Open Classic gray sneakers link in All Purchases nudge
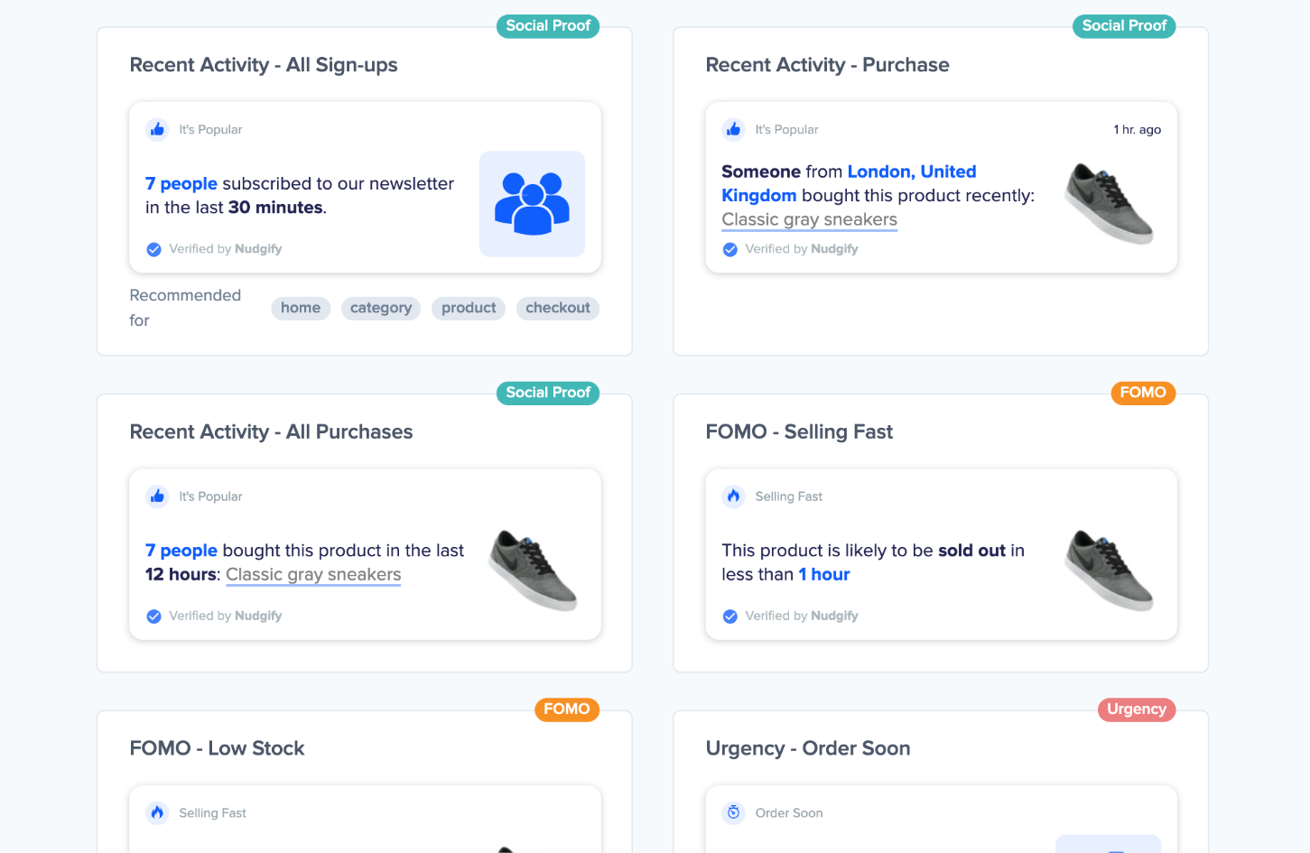Image resolution: width=1310 pixels, height=853 pixels. pos(313,575)
